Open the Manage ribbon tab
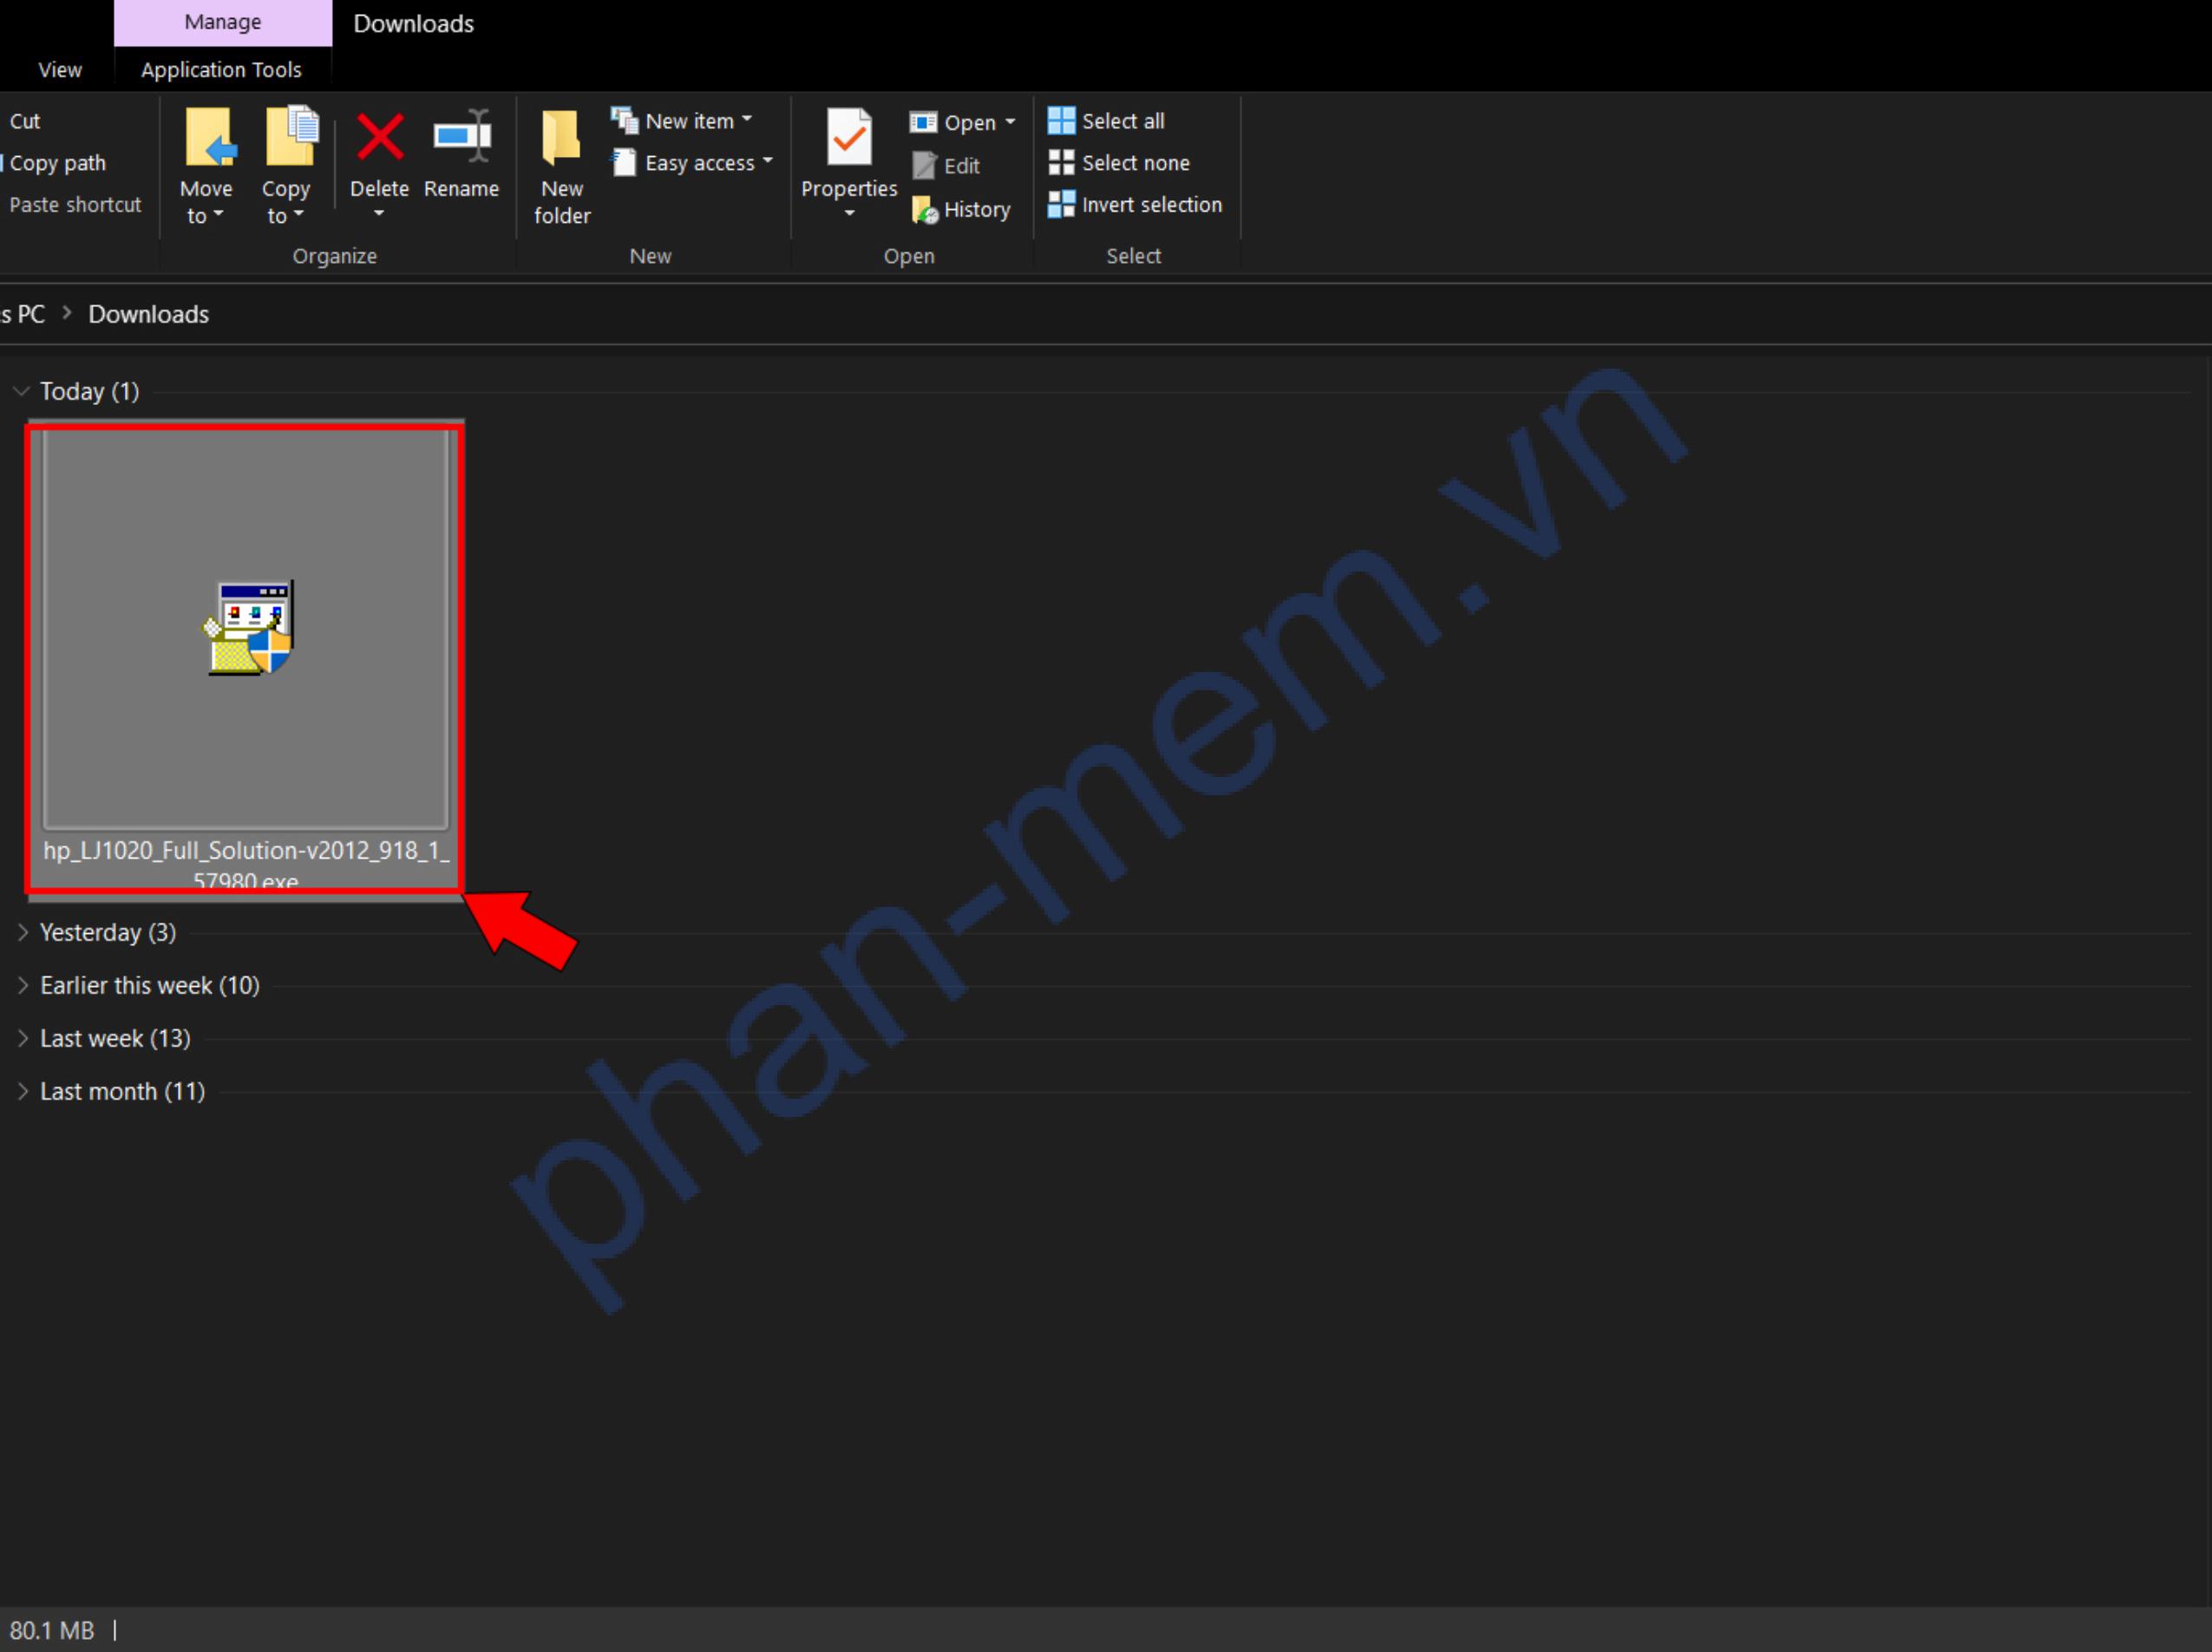The width and height of the screenshot is (2212, 1652). click(222, 22)
